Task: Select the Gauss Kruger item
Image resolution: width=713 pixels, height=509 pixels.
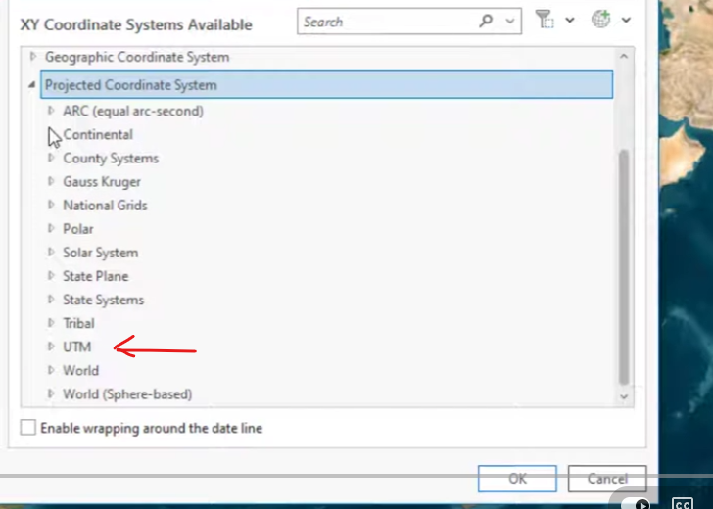Action: click(102, 181)
